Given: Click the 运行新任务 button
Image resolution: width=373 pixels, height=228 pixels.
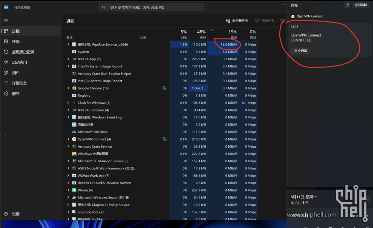Looking at the screenshot, I should (237, 21).
